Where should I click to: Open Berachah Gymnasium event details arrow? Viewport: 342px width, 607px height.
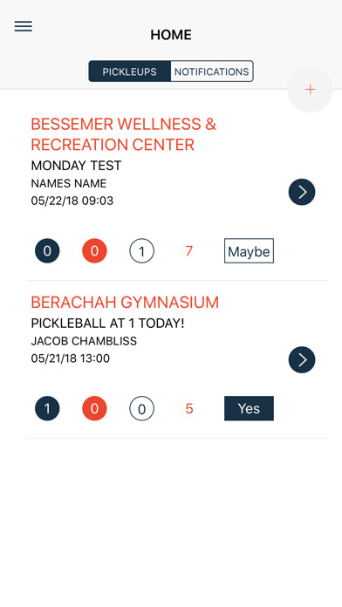click(x=302, y=359)
